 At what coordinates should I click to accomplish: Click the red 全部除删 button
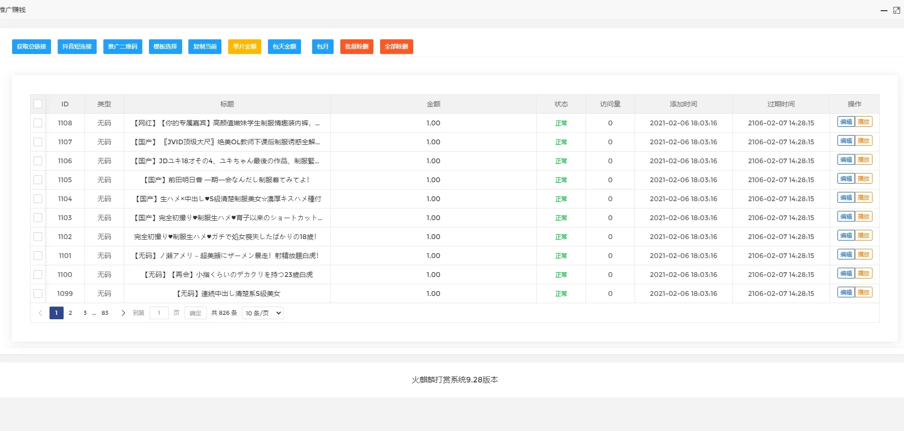pos(396,47)
